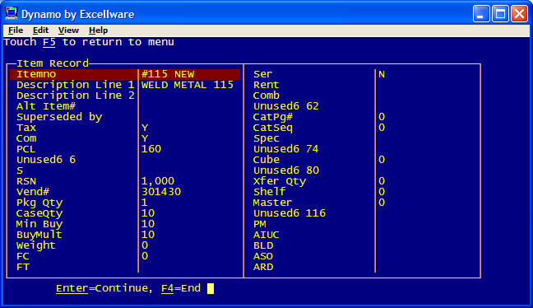Click the BuyMult value 10

point(148,235)
